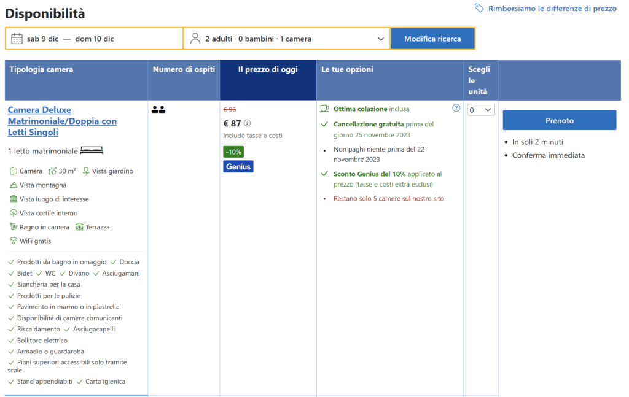Click the price tag icon near refund link
The image size is (629, 397).
pos(479,8)
